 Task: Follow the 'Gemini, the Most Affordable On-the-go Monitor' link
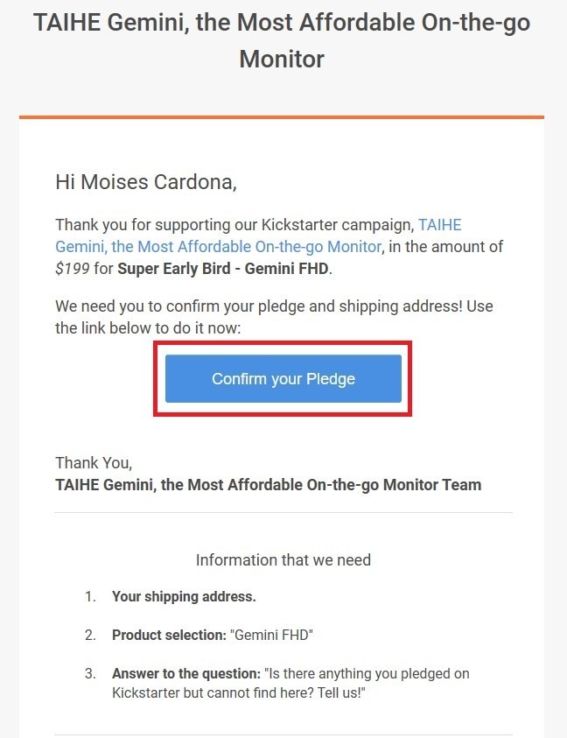219,247
